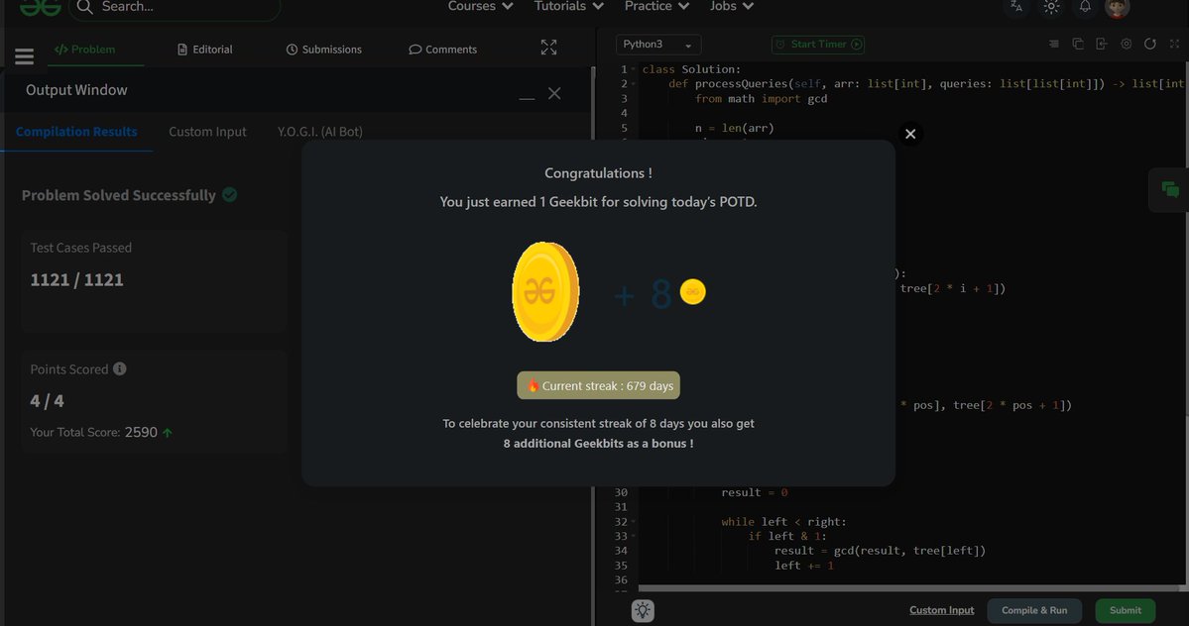Select the Custom Input tab
Screen dimensions: 1189x626
coord(208,132)
